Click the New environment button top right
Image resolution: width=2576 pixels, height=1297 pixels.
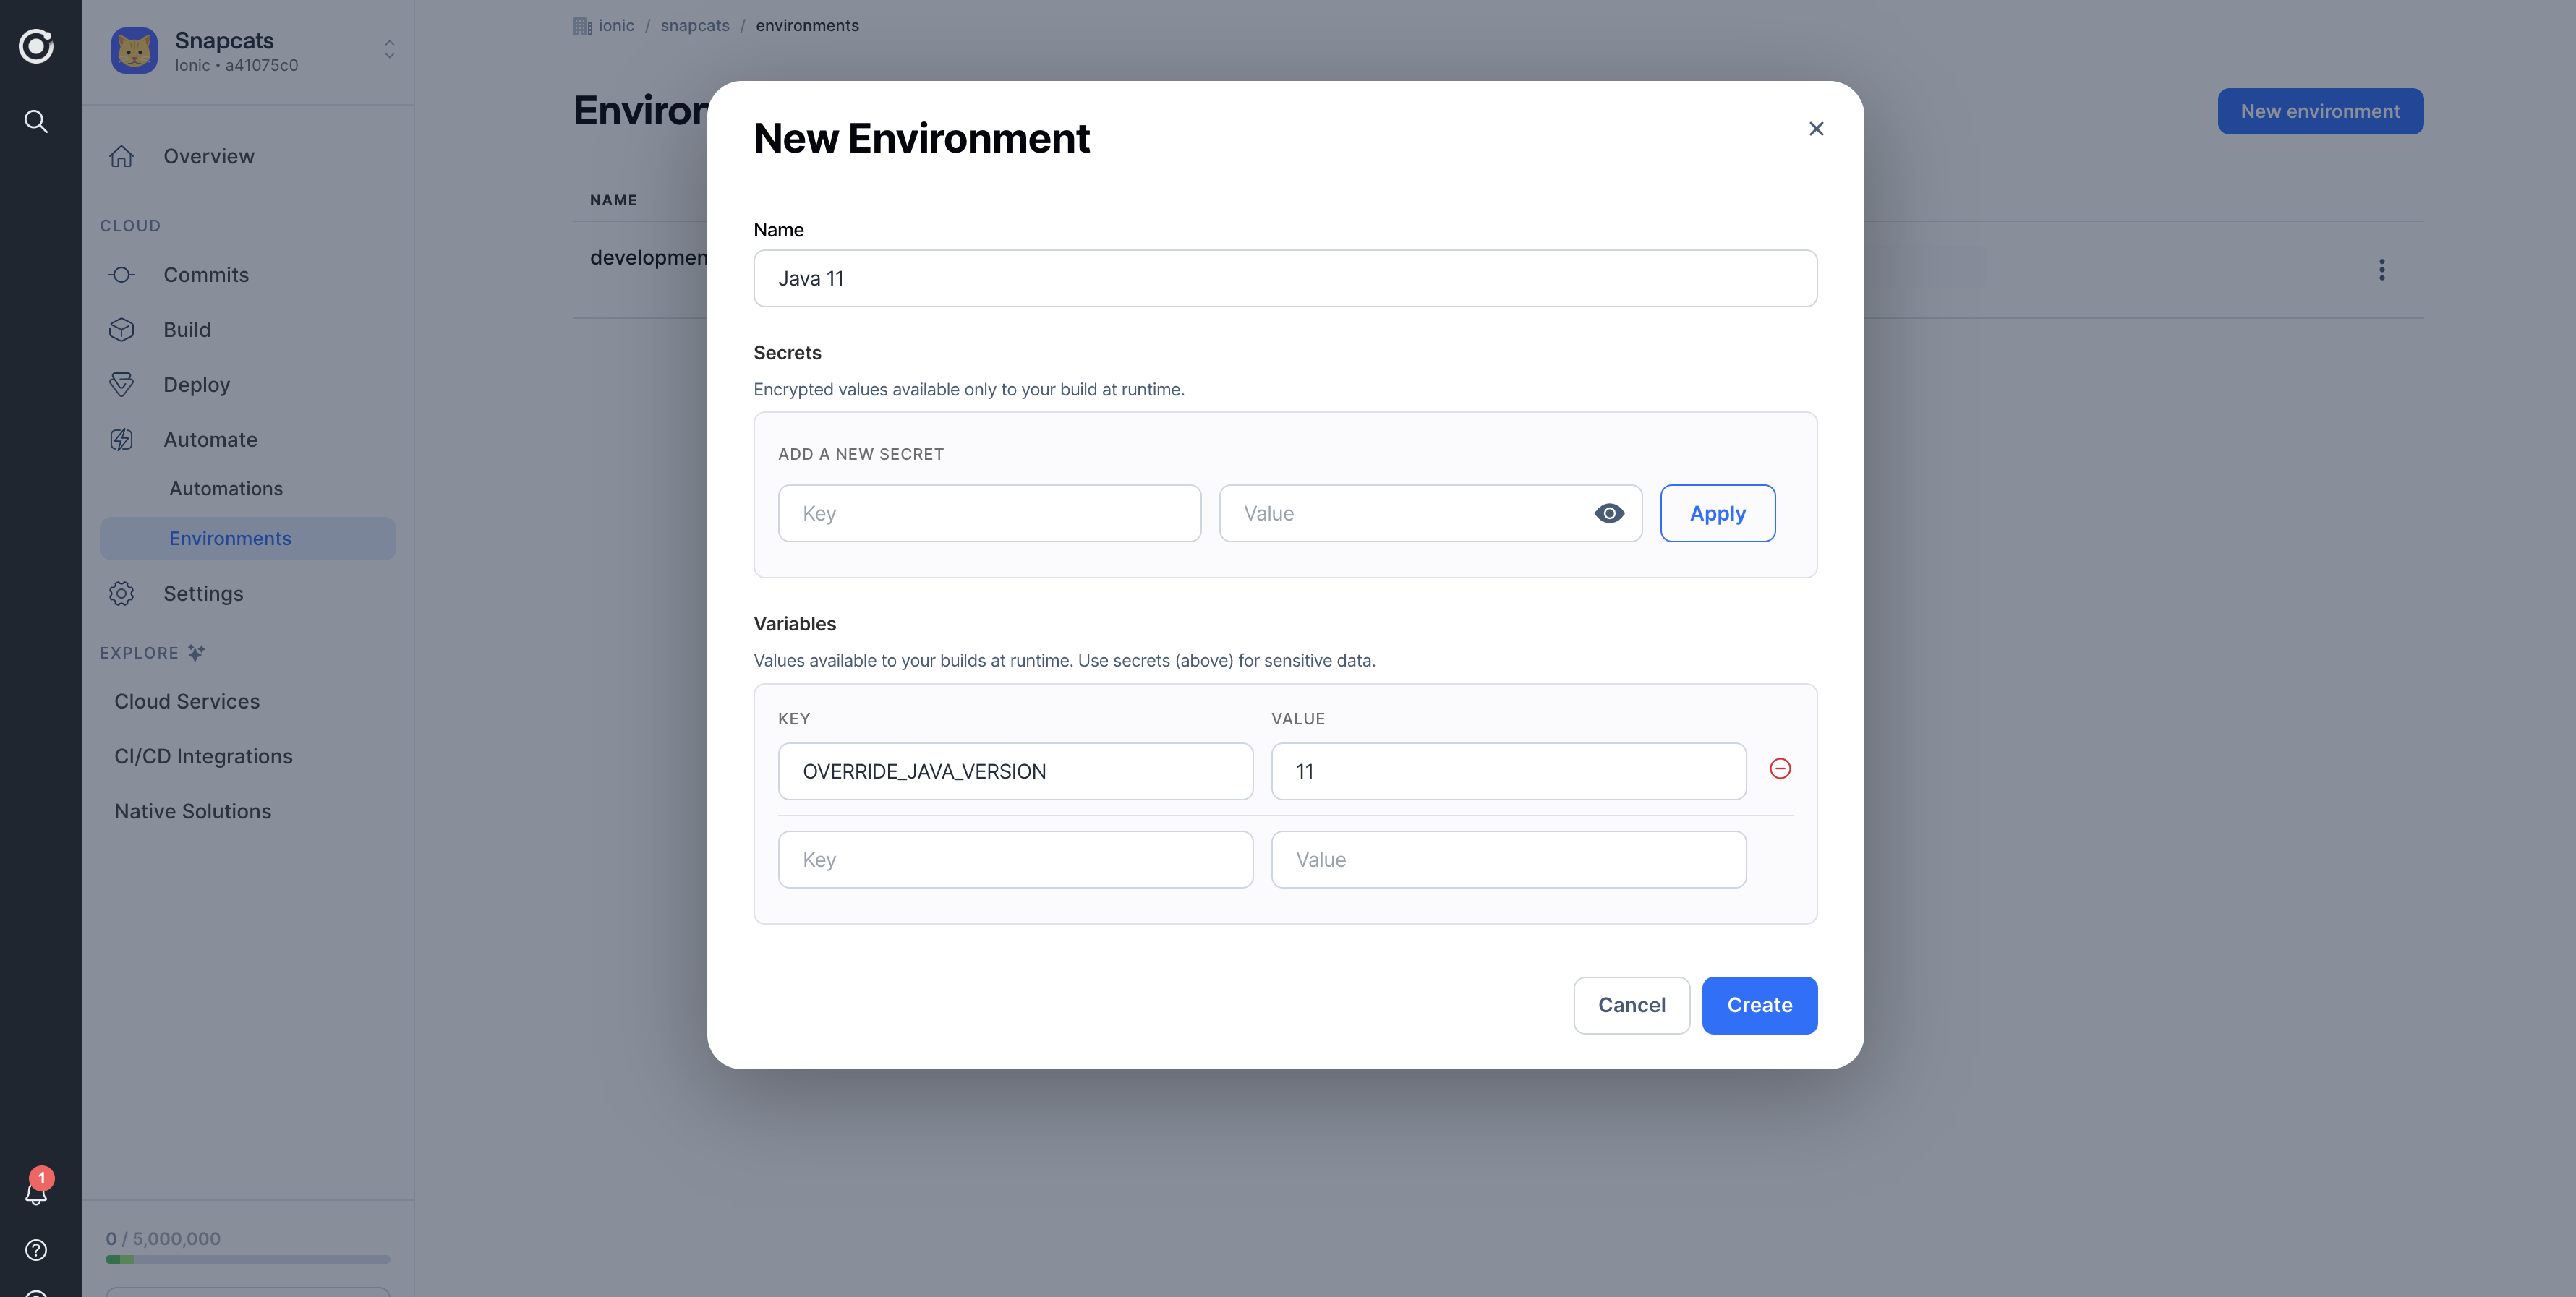pos(2319,111)
